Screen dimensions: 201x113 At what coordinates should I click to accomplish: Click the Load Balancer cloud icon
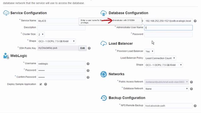click(x=104, y=44)
